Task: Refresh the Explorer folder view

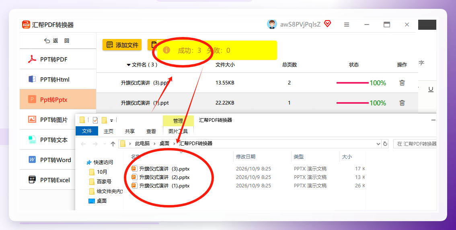Action: click(x=385, y=144)
